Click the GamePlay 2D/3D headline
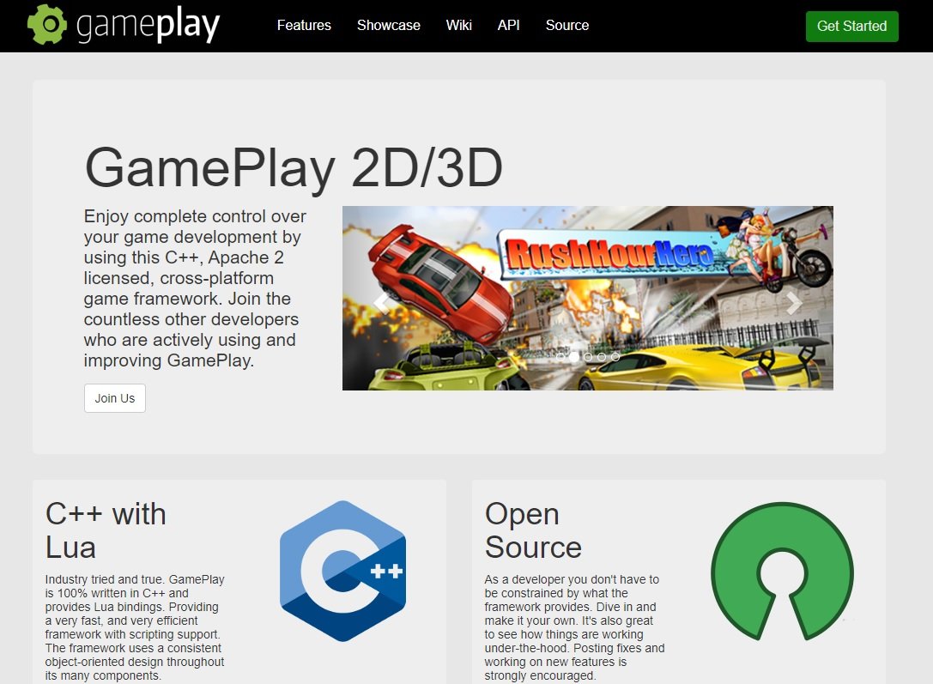The width and height of the screenshot is (933, 684). coord(294,167)
